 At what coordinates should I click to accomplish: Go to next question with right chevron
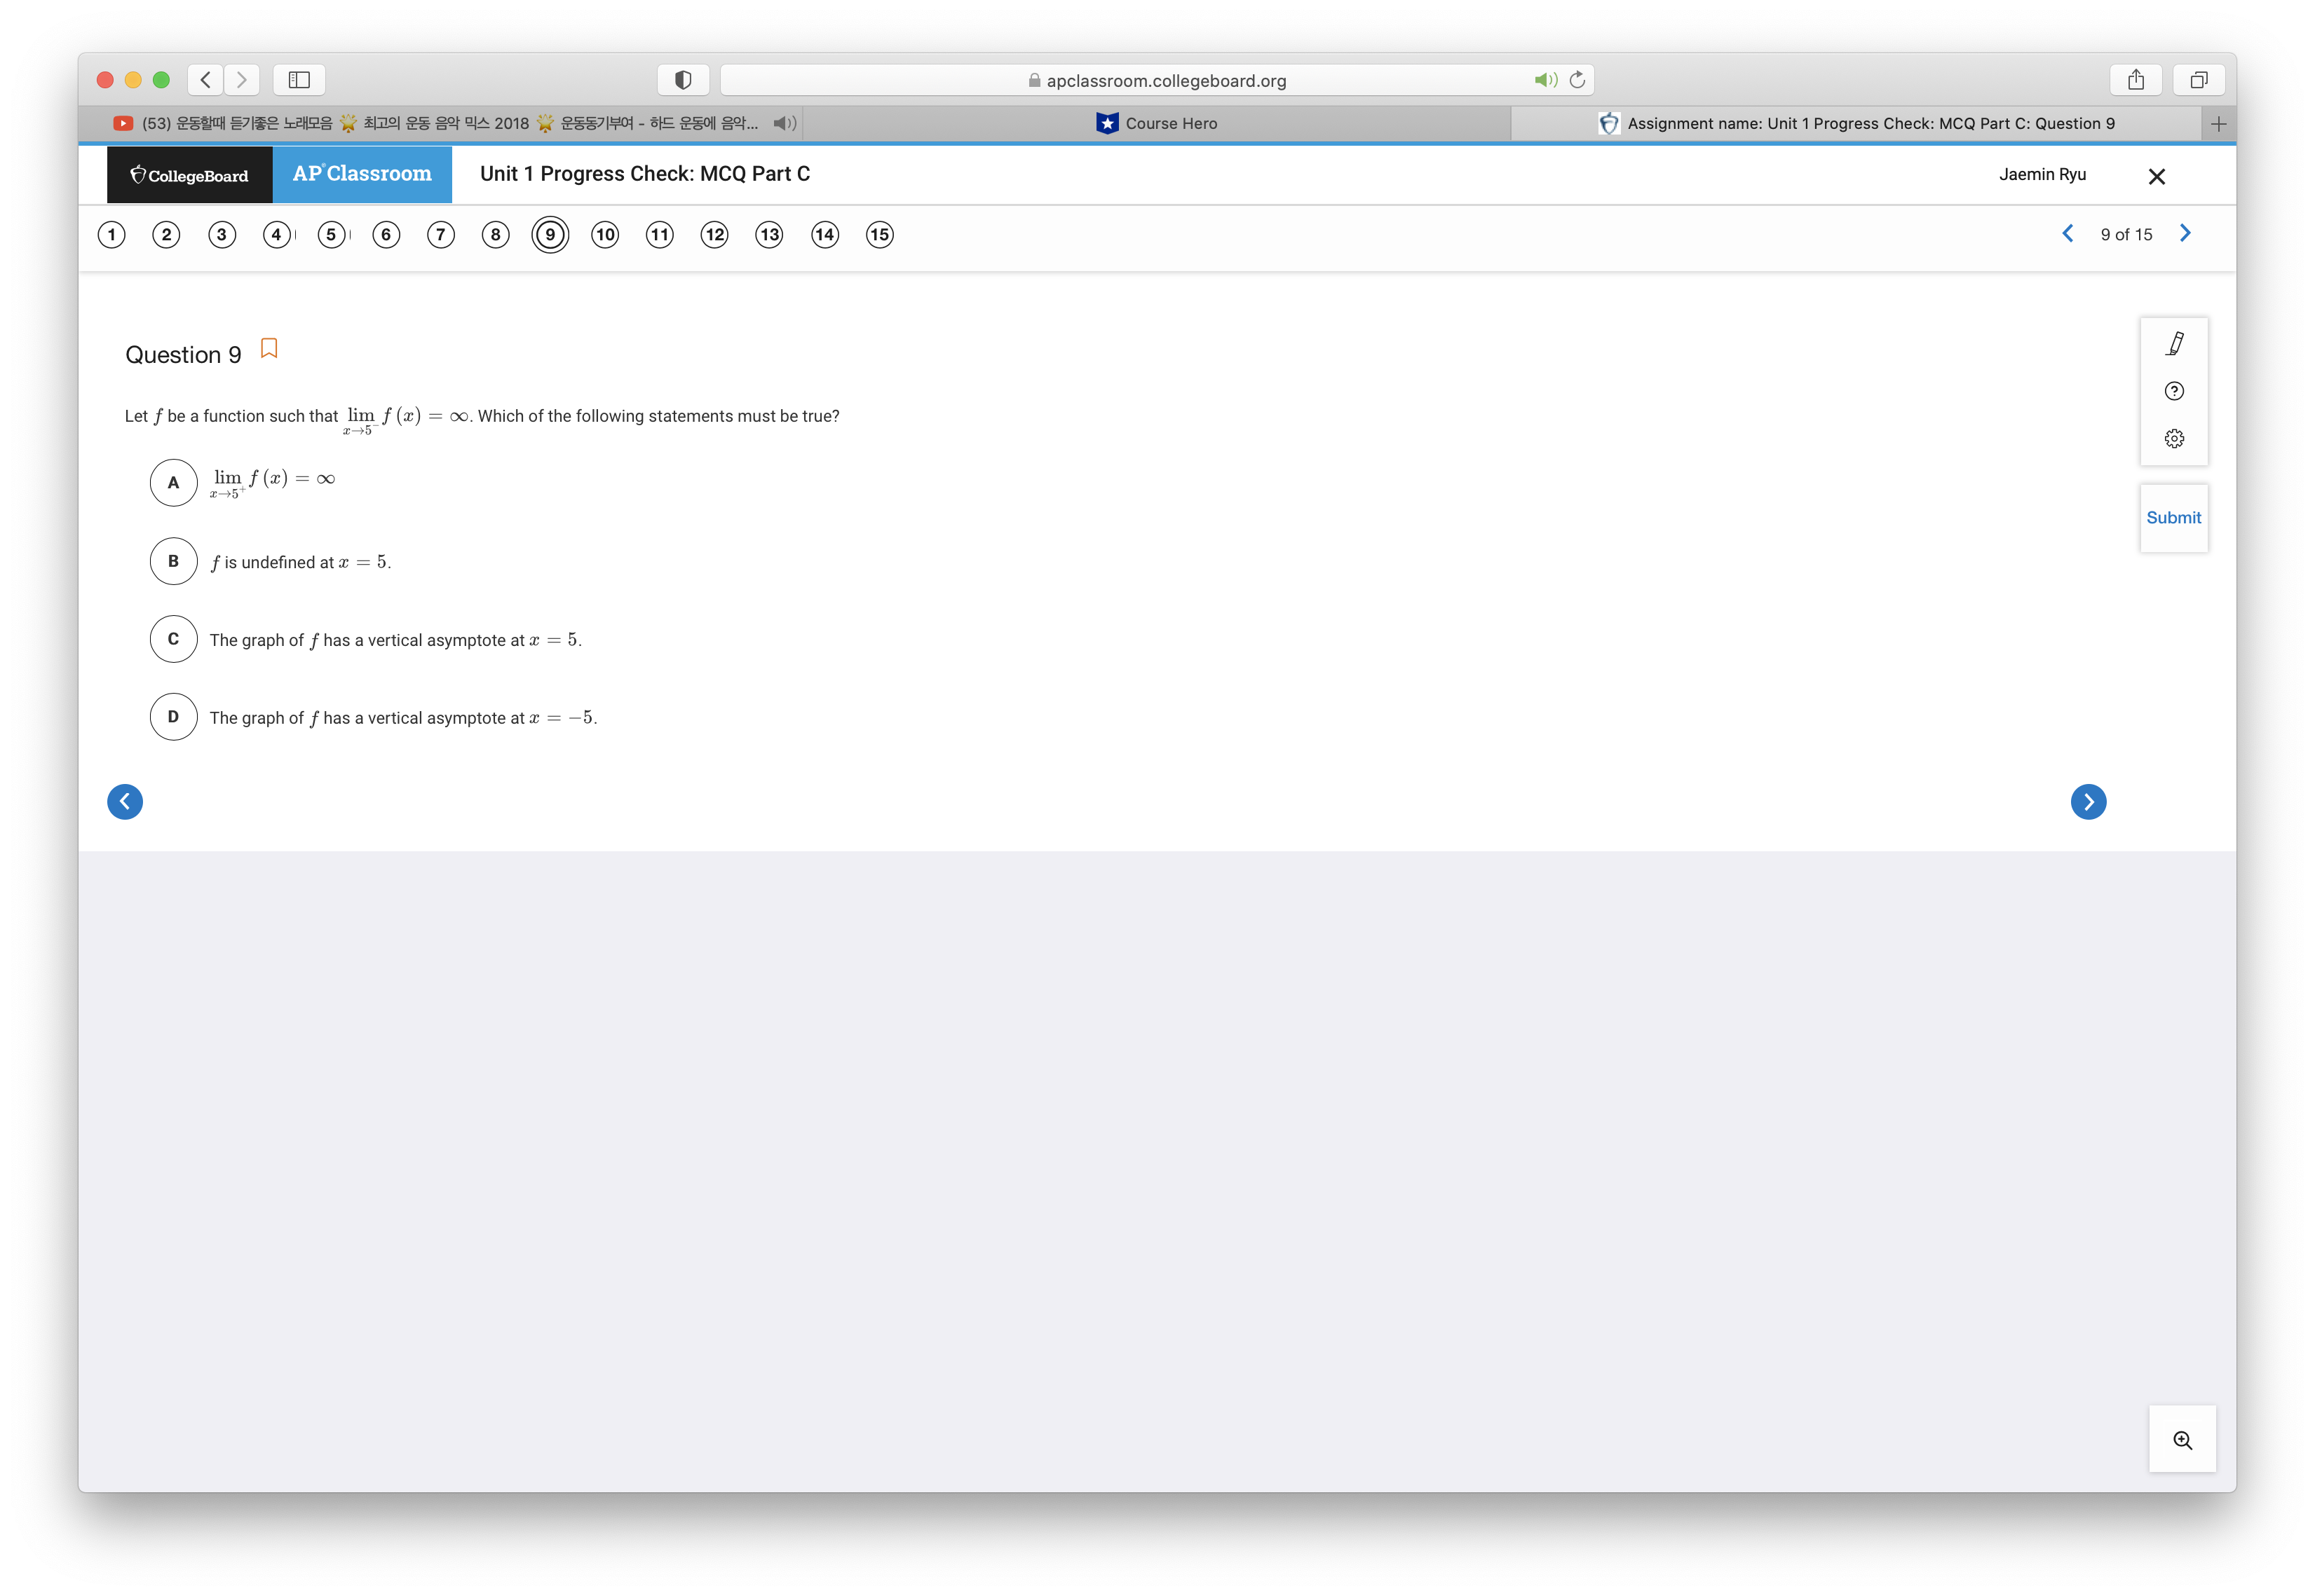click(2185, 233)
